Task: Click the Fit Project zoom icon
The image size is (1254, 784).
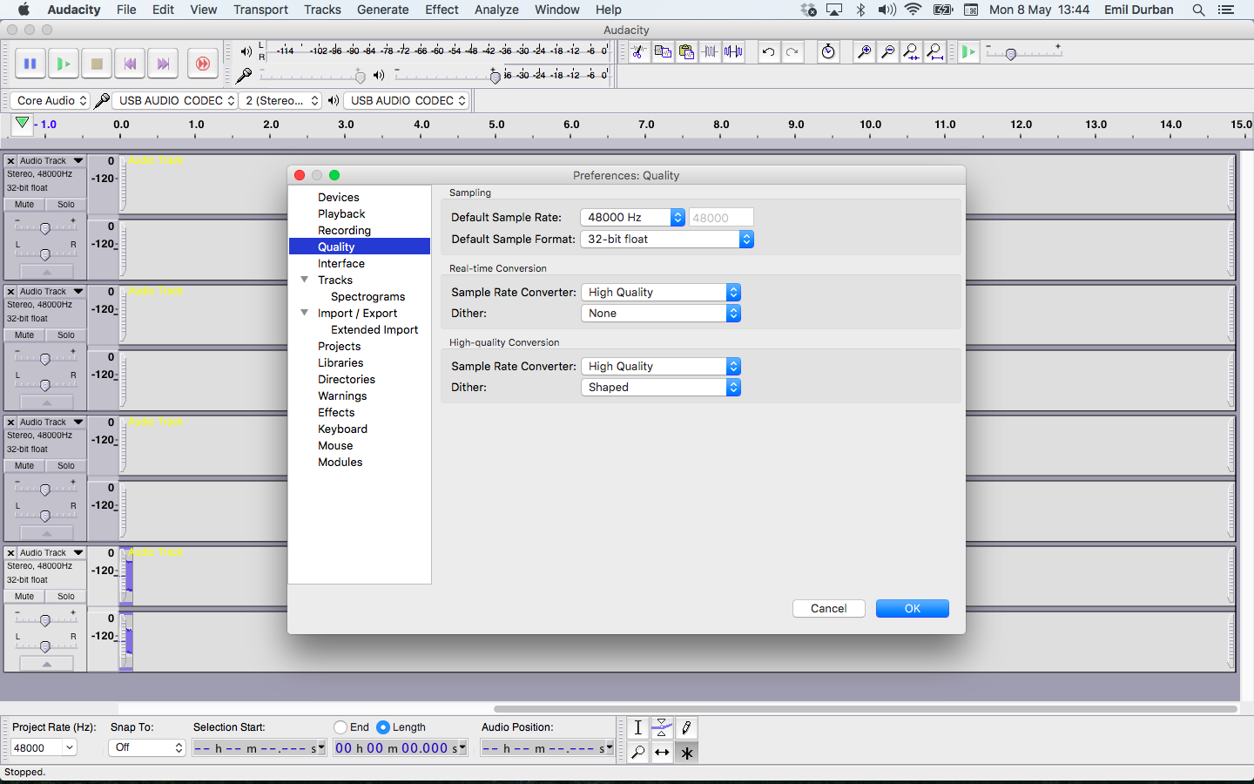Action: tap(934, 51)
